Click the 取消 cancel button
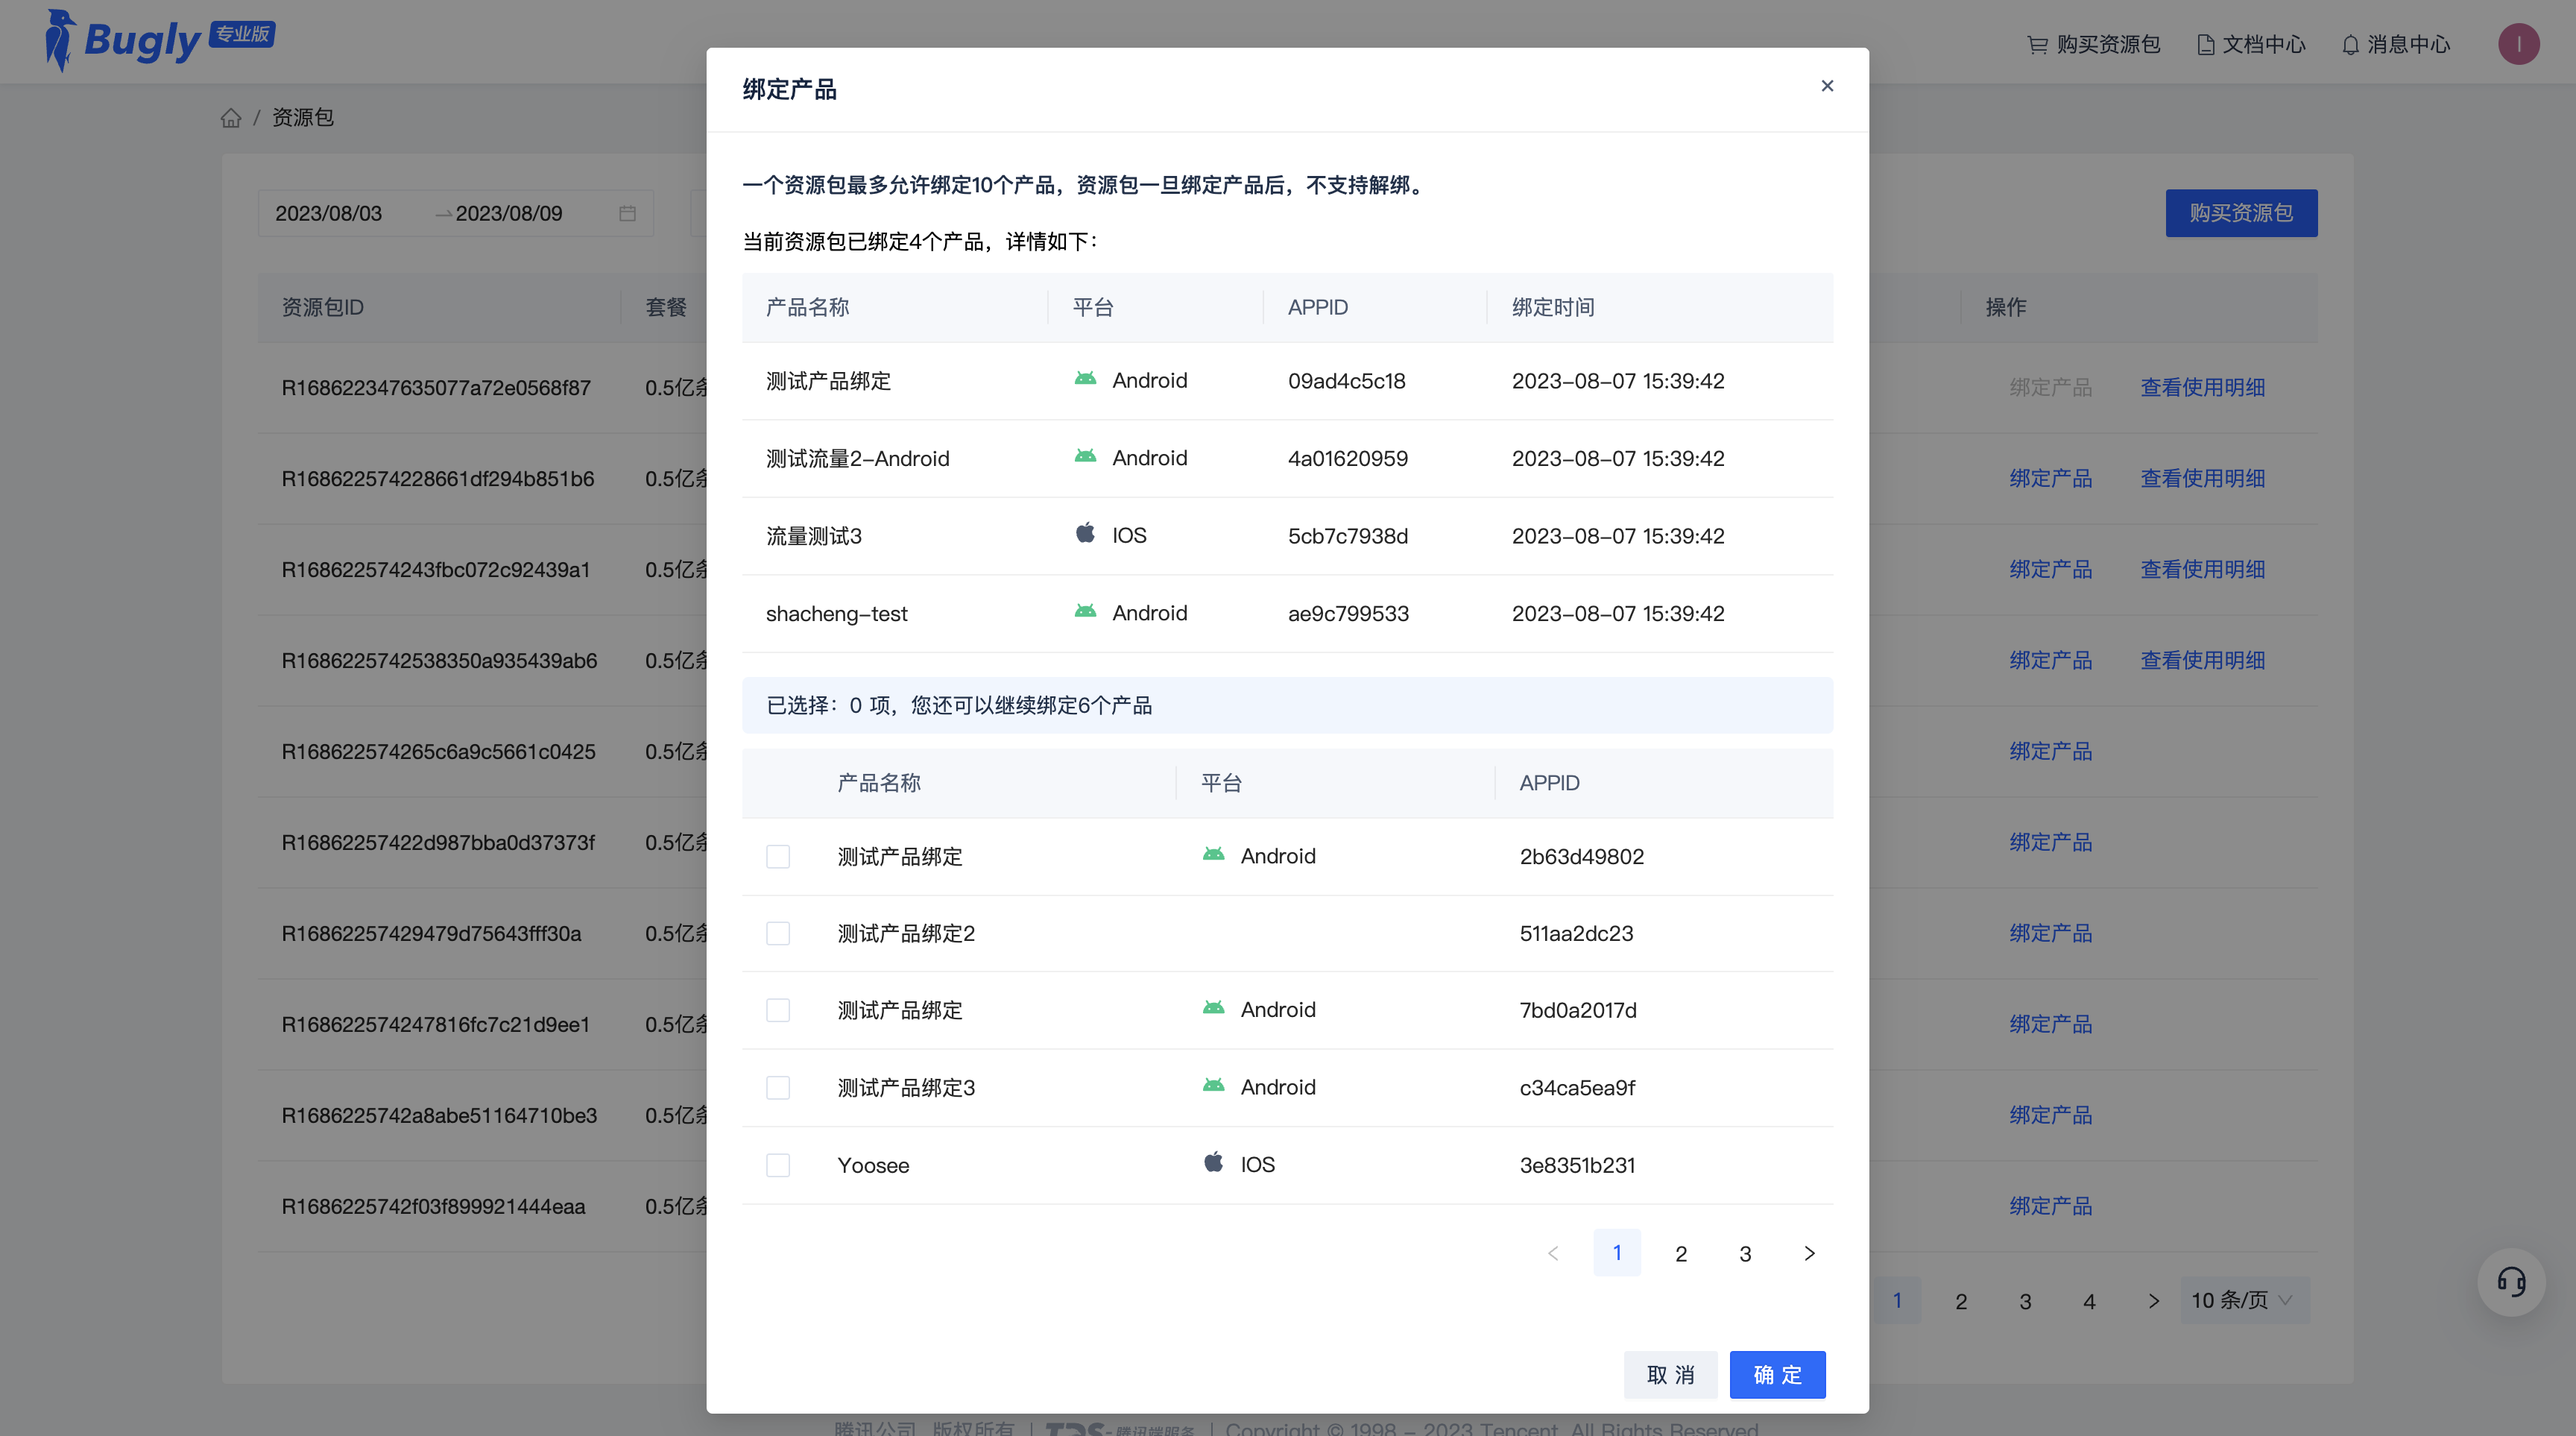 (x=1670, y=1375)
